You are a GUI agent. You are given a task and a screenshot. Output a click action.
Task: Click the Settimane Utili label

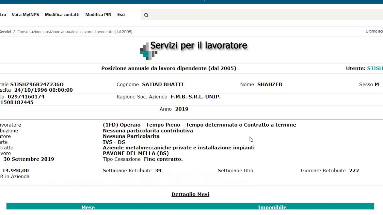[x=235, y=171]
